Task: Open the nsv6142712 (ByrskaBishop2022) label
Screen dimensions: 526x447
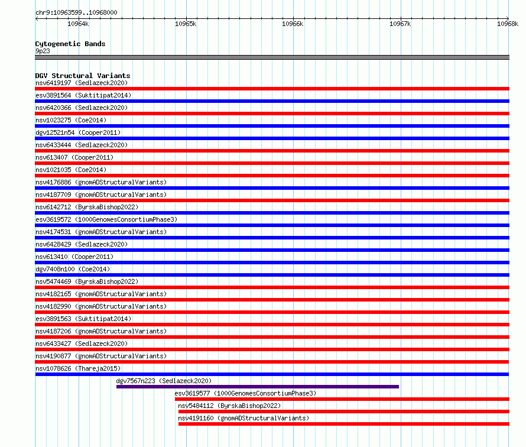Action: click(87, 207)
